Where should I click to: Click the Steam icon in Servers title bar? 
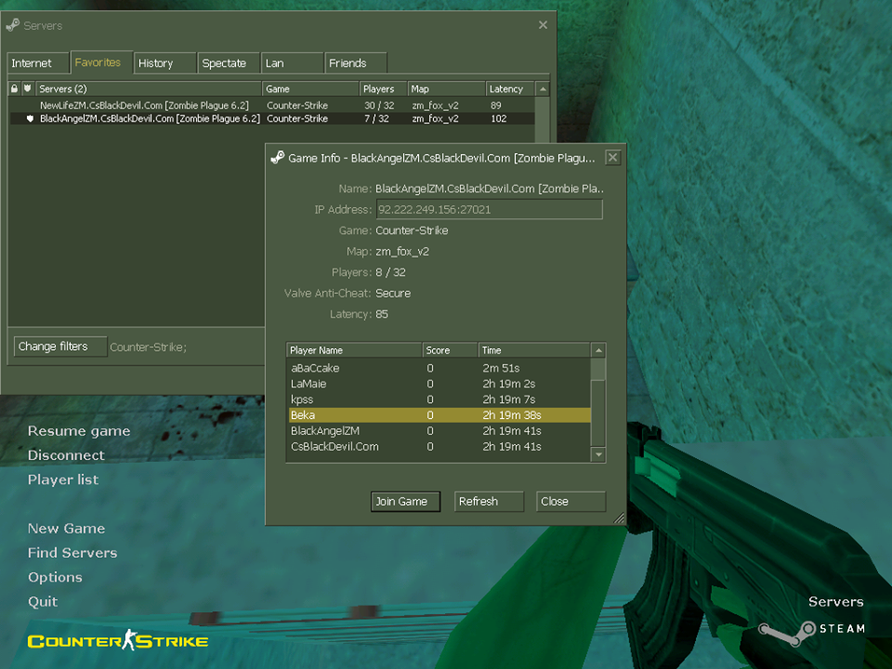click(12, 26)
